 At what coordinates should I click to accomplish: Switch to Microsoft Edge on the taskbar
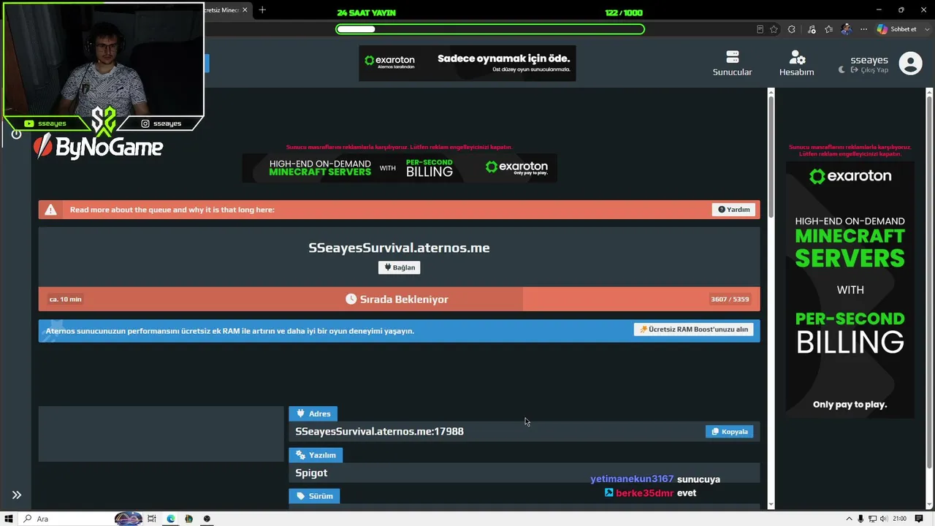pyautogui.click(x=171, y=519)
